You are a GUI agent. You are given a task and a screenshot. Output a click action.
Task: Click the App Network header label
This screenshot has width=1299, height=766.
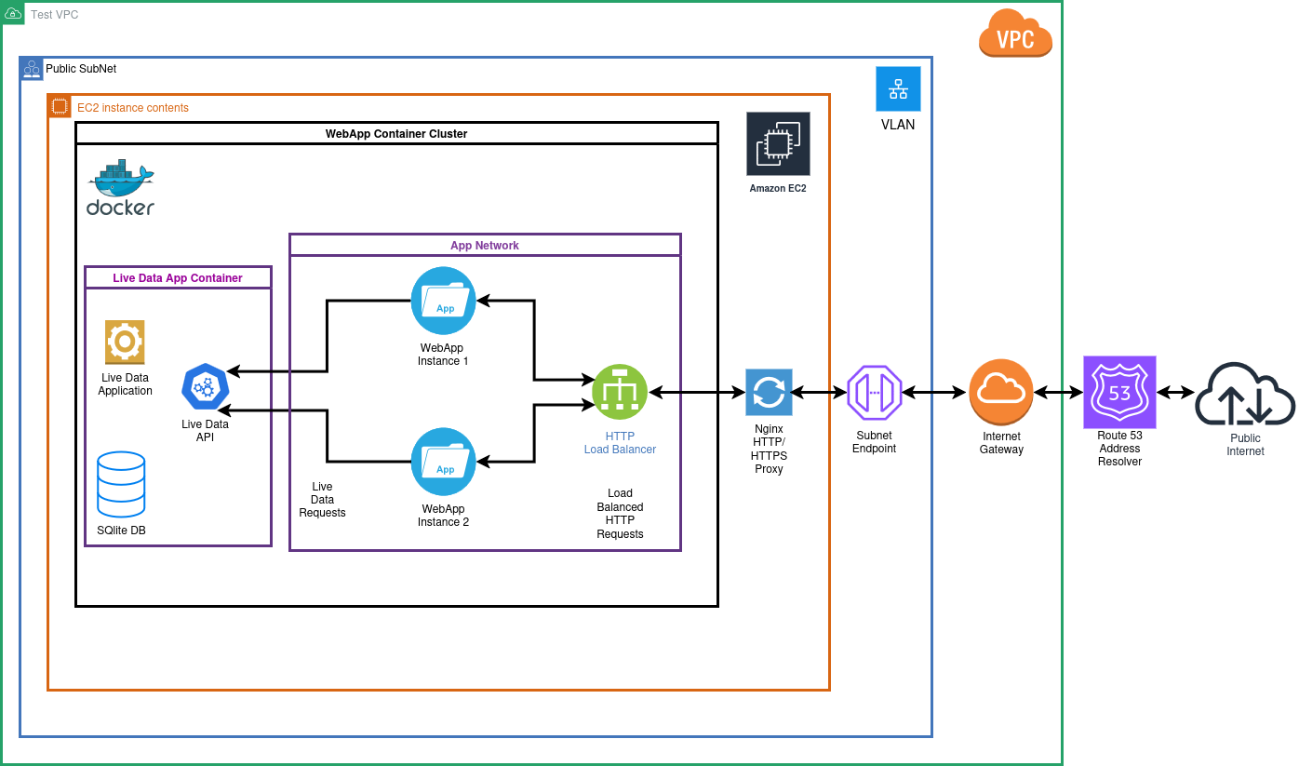tap(485, 246)
